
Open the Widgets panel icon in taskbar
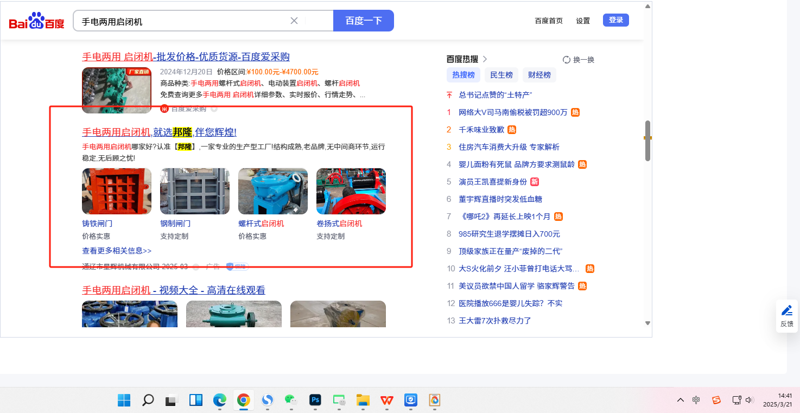[195, 401]
